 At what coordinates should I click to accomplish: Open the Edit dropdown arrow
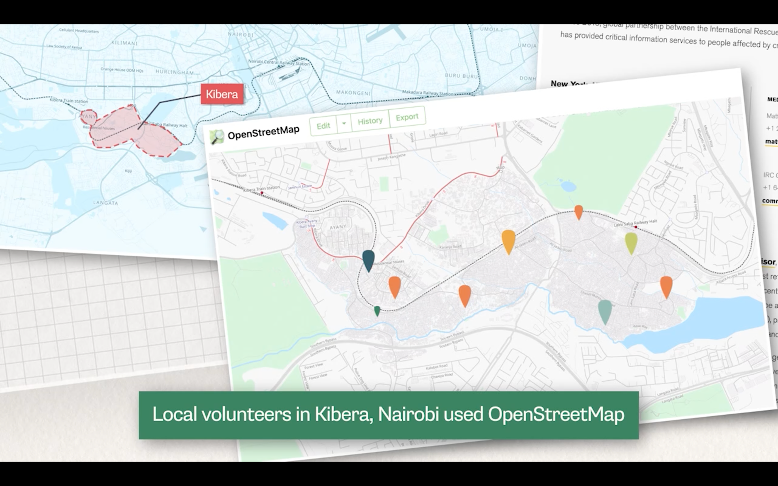click(344, 123)
